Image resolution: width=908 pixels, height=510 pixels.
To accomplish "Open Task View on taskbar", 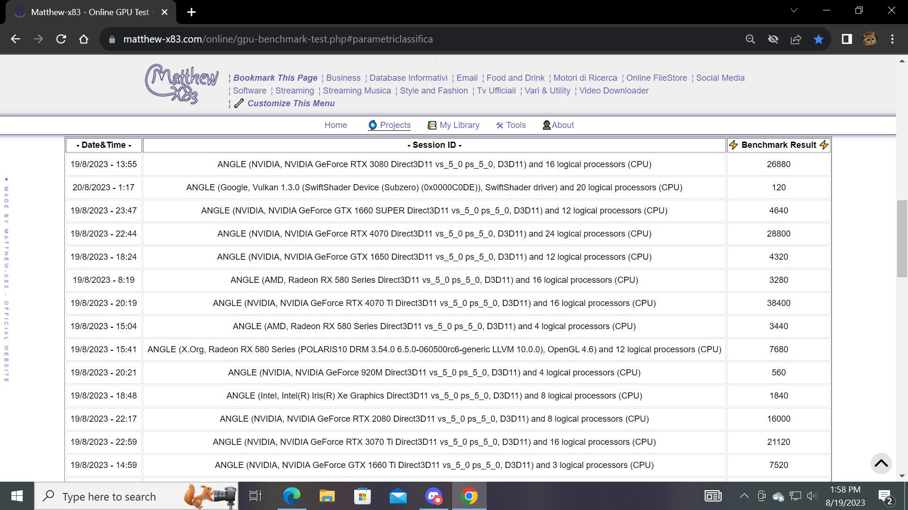I will click(255, 496).
